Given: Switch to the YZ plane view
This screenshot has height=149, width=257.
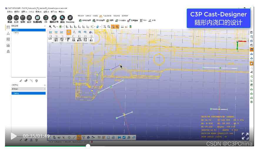Looking at the screenshot, I should (x=56, y=32).
